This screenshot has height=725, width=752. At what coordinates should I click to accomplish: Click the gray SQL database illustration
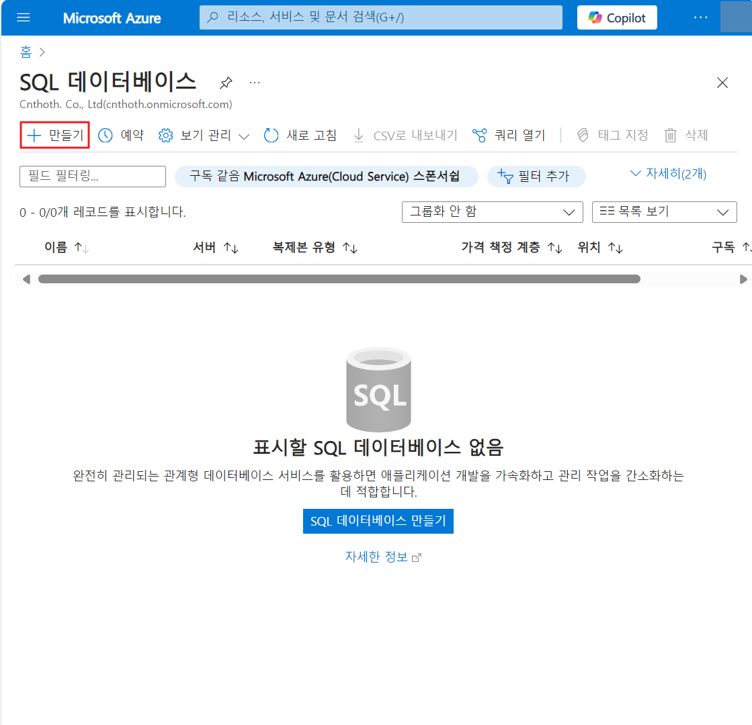[x=378, y=389]
